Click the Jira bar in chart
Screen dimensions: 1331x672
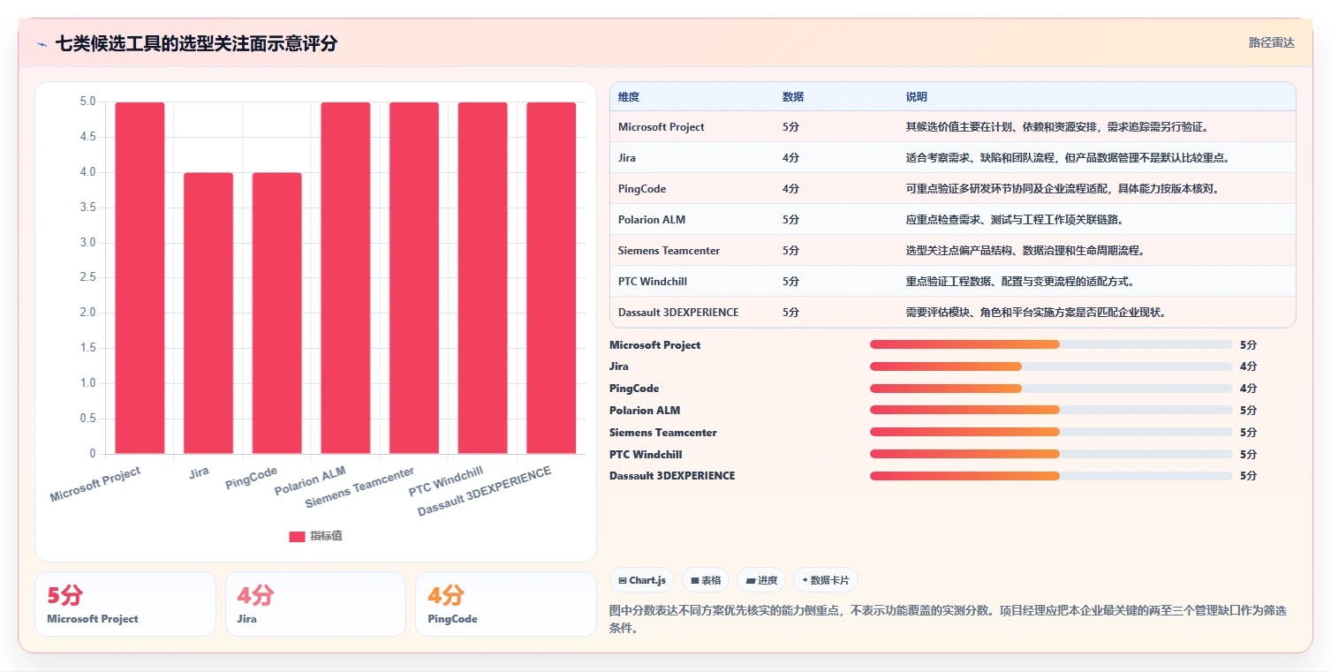[208, 313]
